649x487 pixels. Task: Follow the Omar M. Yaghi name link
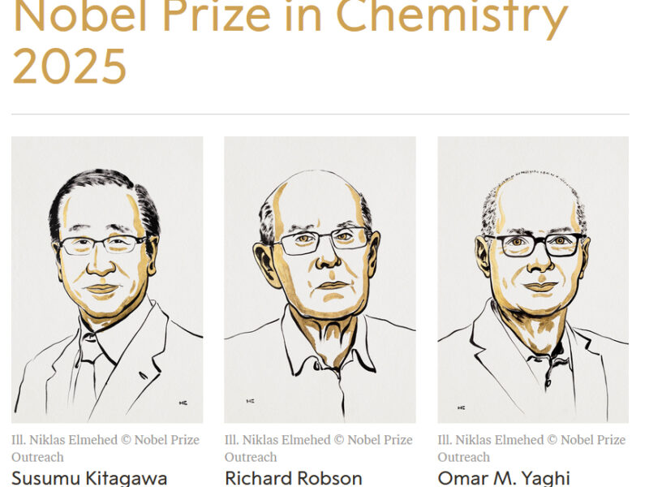pyautogui.click(x=503, y=477)
